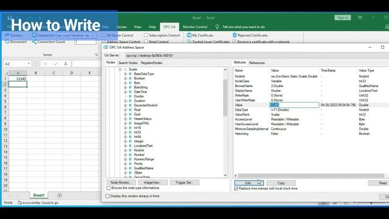The width and height of the screenshot is (389, 219).
Task: Open Rejected Certificates icon
Action: (235, 35)
